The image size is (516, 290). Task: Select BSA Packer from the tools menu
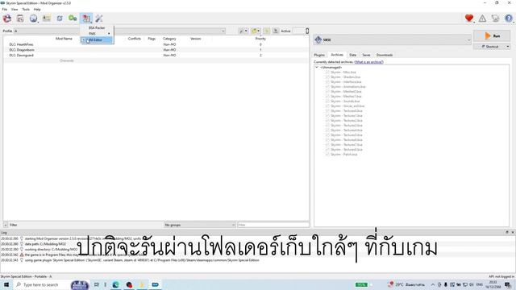click(97, 28)
